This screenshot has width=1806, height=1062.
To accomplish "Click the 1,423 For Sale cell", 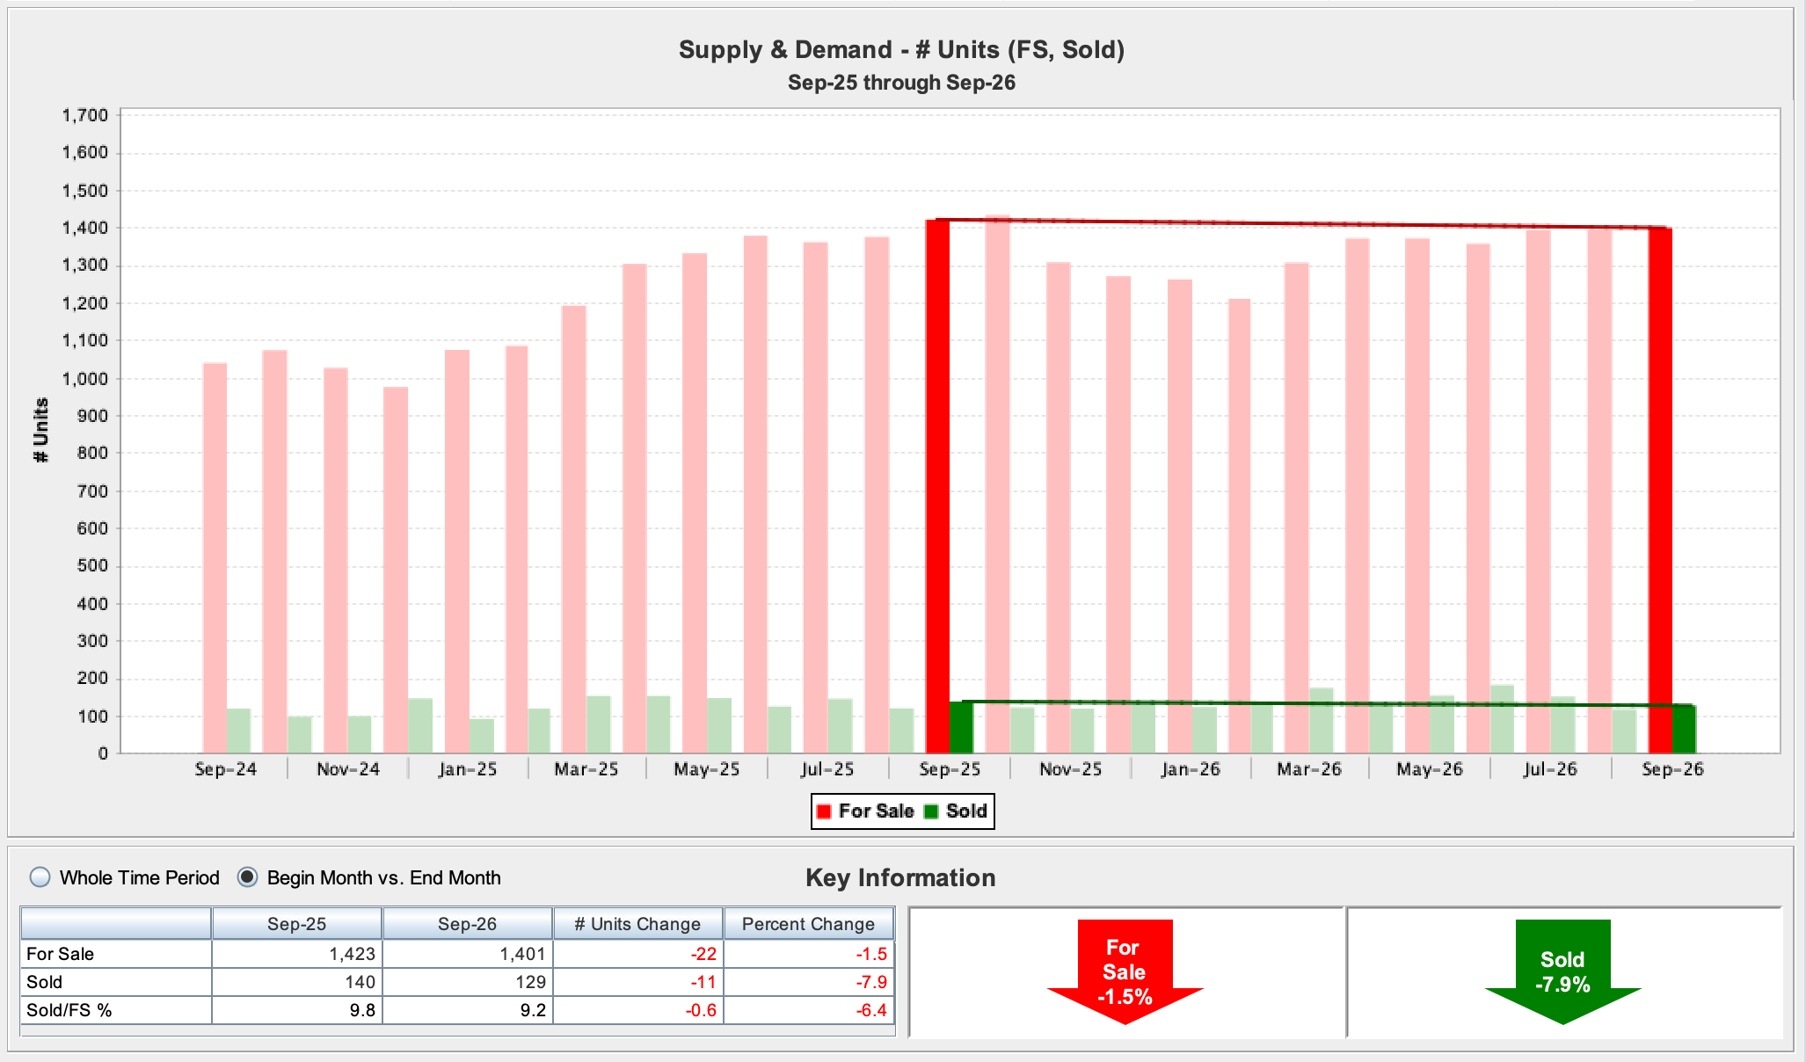I will (x=297, y=954).
